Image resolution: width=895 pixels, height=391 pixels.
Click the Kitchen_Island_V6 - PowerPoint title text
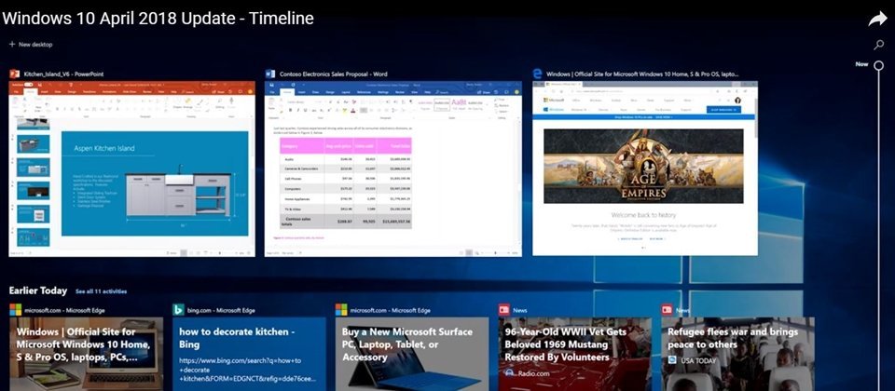pyautogui.click(x=63, y=74)
